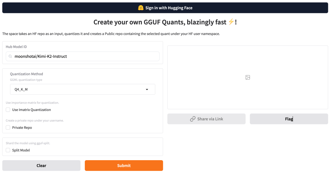Select the Q4_K_M quantization type field
Screen dimensions: 332x178
coord(83,89)
